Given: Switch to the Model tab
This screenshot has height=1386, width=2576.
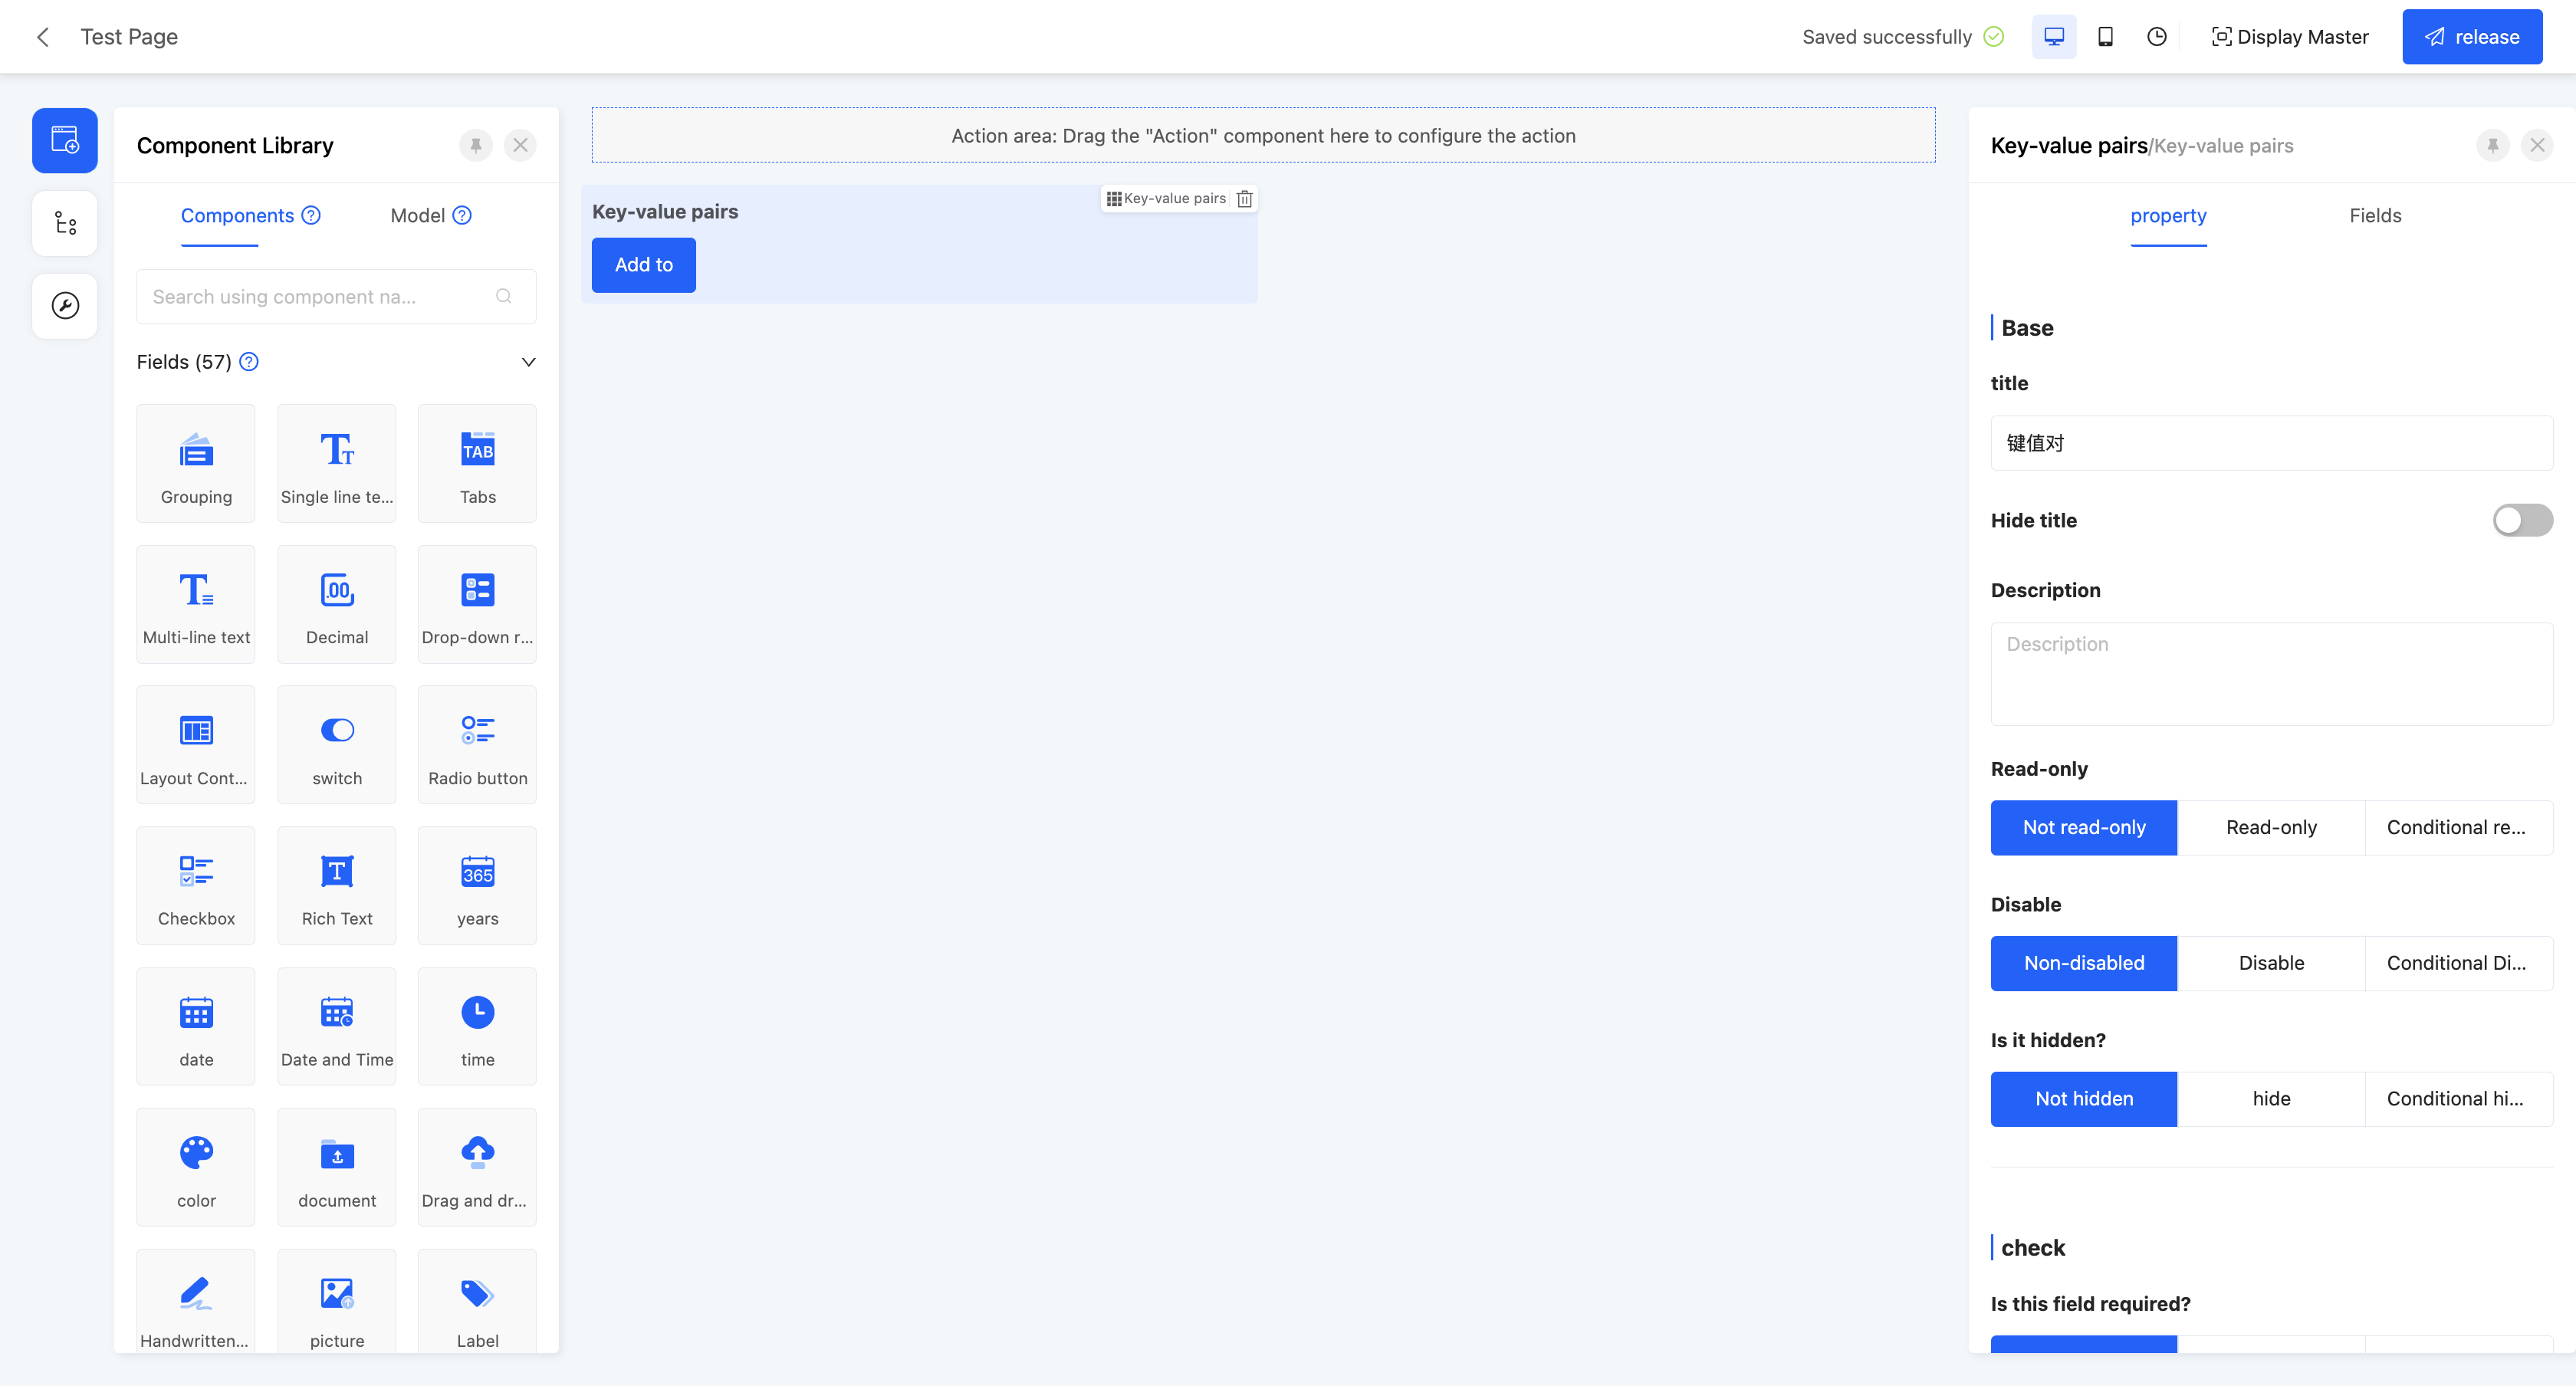Looking at the screenshot, I should coord(418,215).
